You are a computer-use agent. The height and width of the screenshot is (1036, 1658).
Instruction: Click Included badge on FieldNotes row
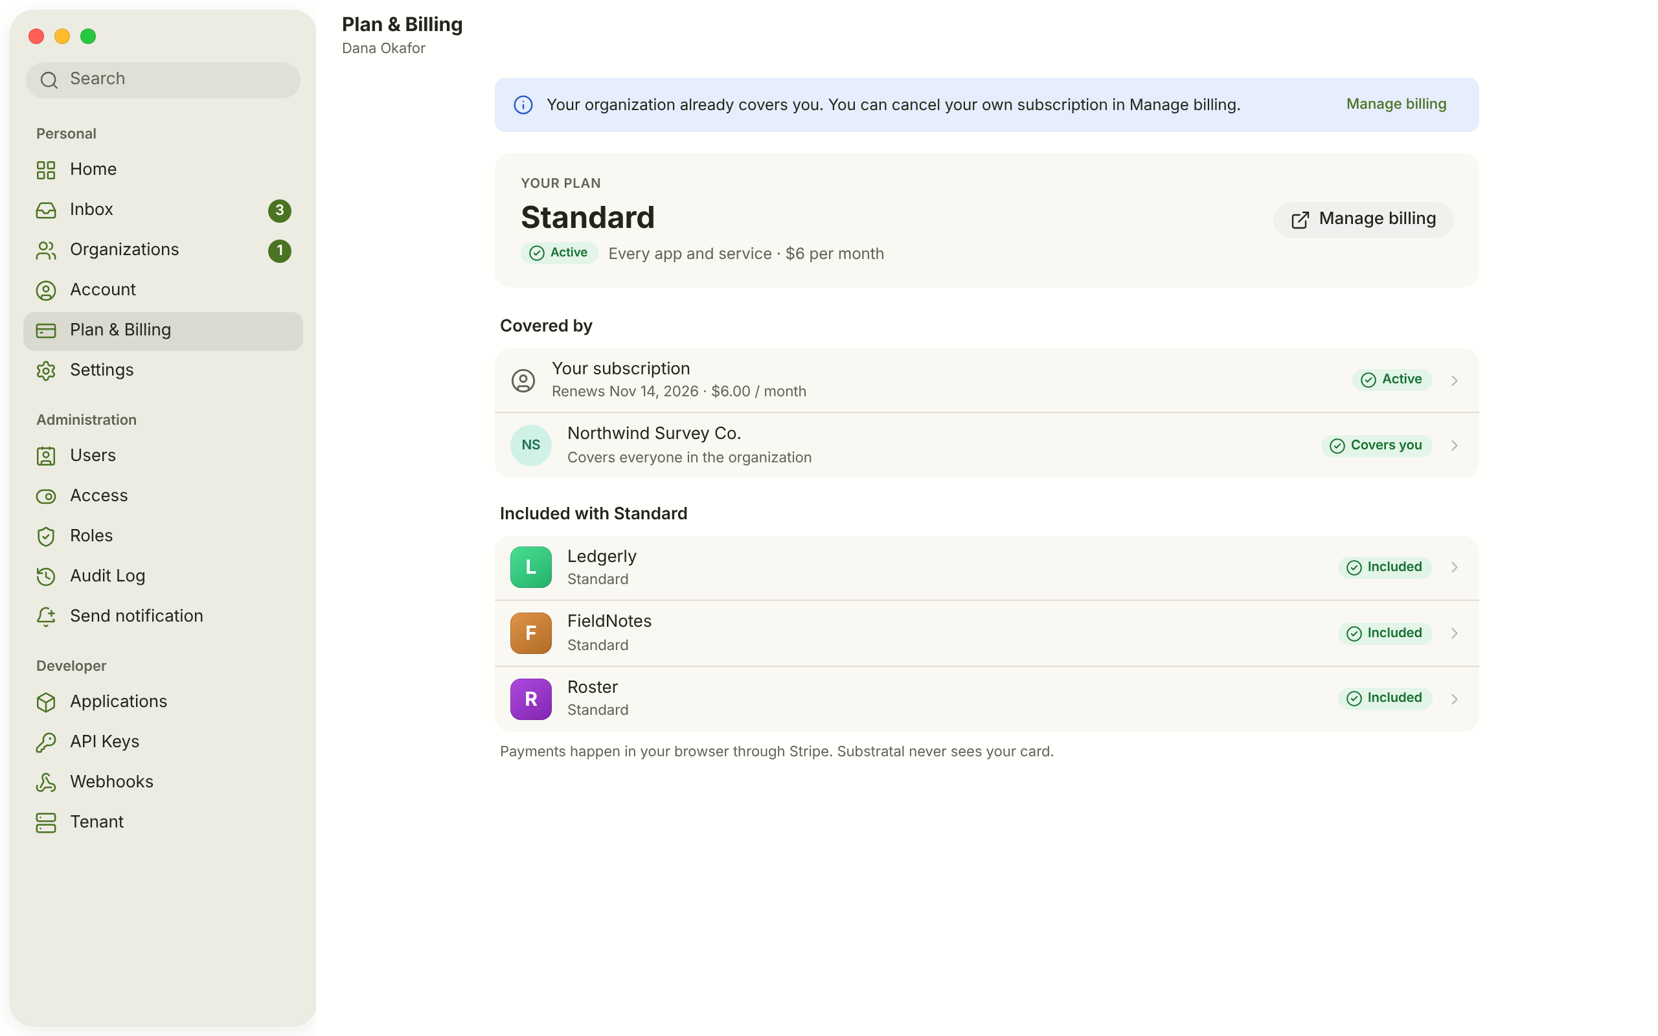1385,633
